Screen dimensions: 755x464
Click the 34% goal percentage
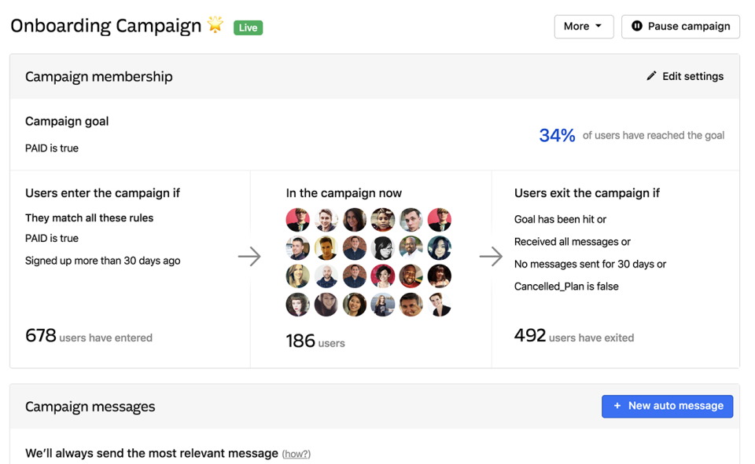point(557,136)
